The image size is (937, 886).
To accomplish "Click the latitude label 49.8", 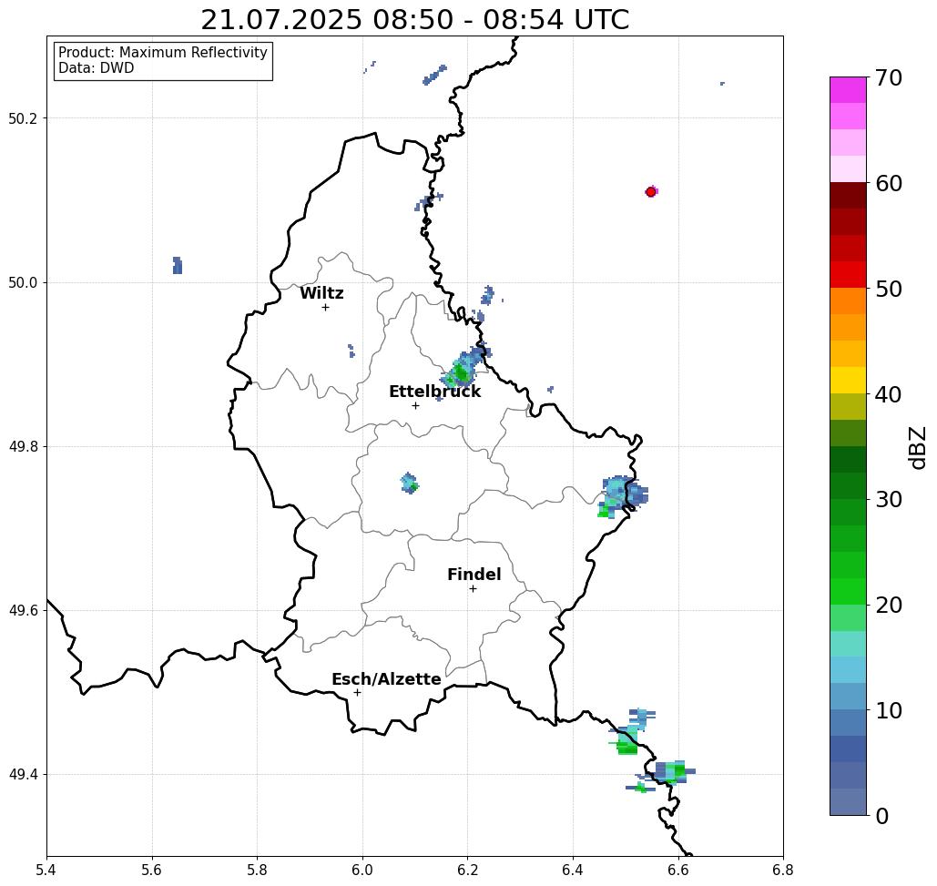I will point(23,447).
